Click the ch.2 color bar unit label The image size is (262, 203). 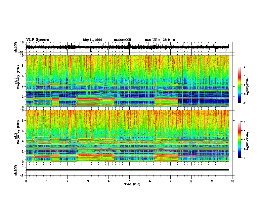pos(247,141)
